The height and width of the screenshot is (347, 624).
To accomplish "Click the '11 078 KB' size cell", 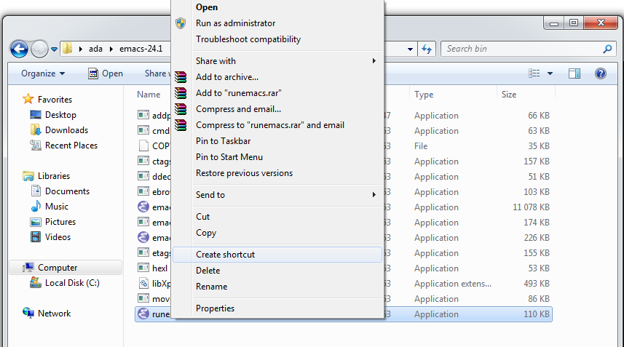I will pos(531,207).
